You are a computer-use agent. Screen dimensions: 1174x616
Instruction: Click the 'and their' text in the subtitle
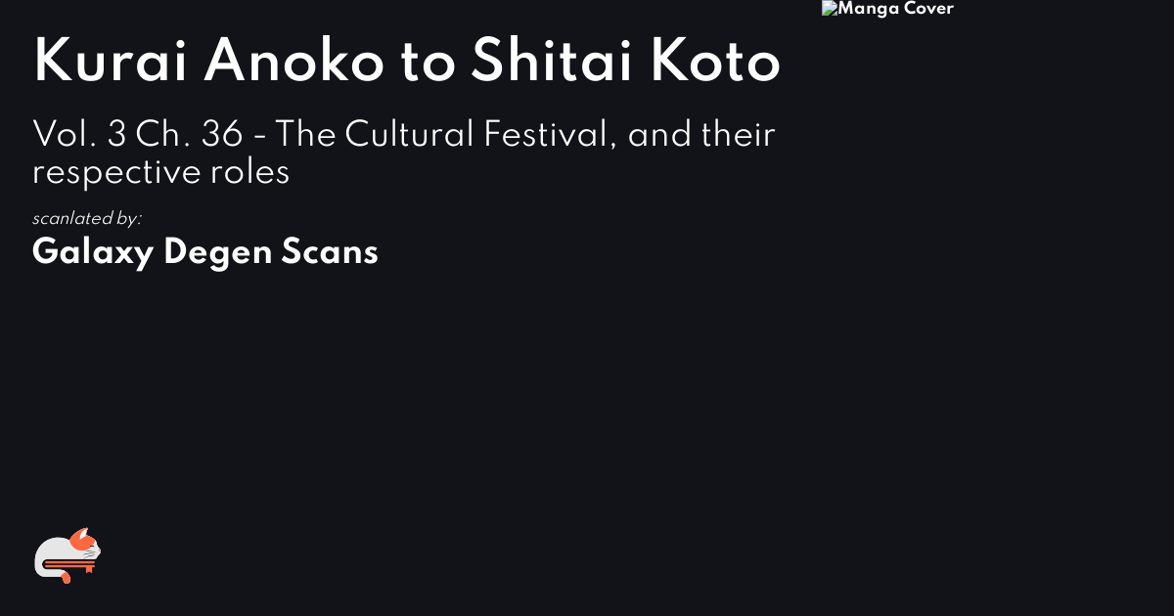click(701, 135)
